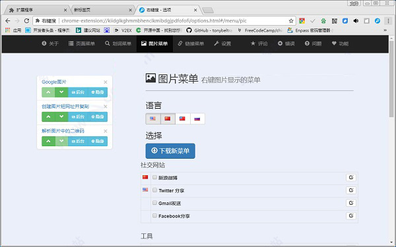Toggle 隐身 for 创建图片短网址并复制
The width and height of the screenshot is (396, 247).
tap(98, 117)
